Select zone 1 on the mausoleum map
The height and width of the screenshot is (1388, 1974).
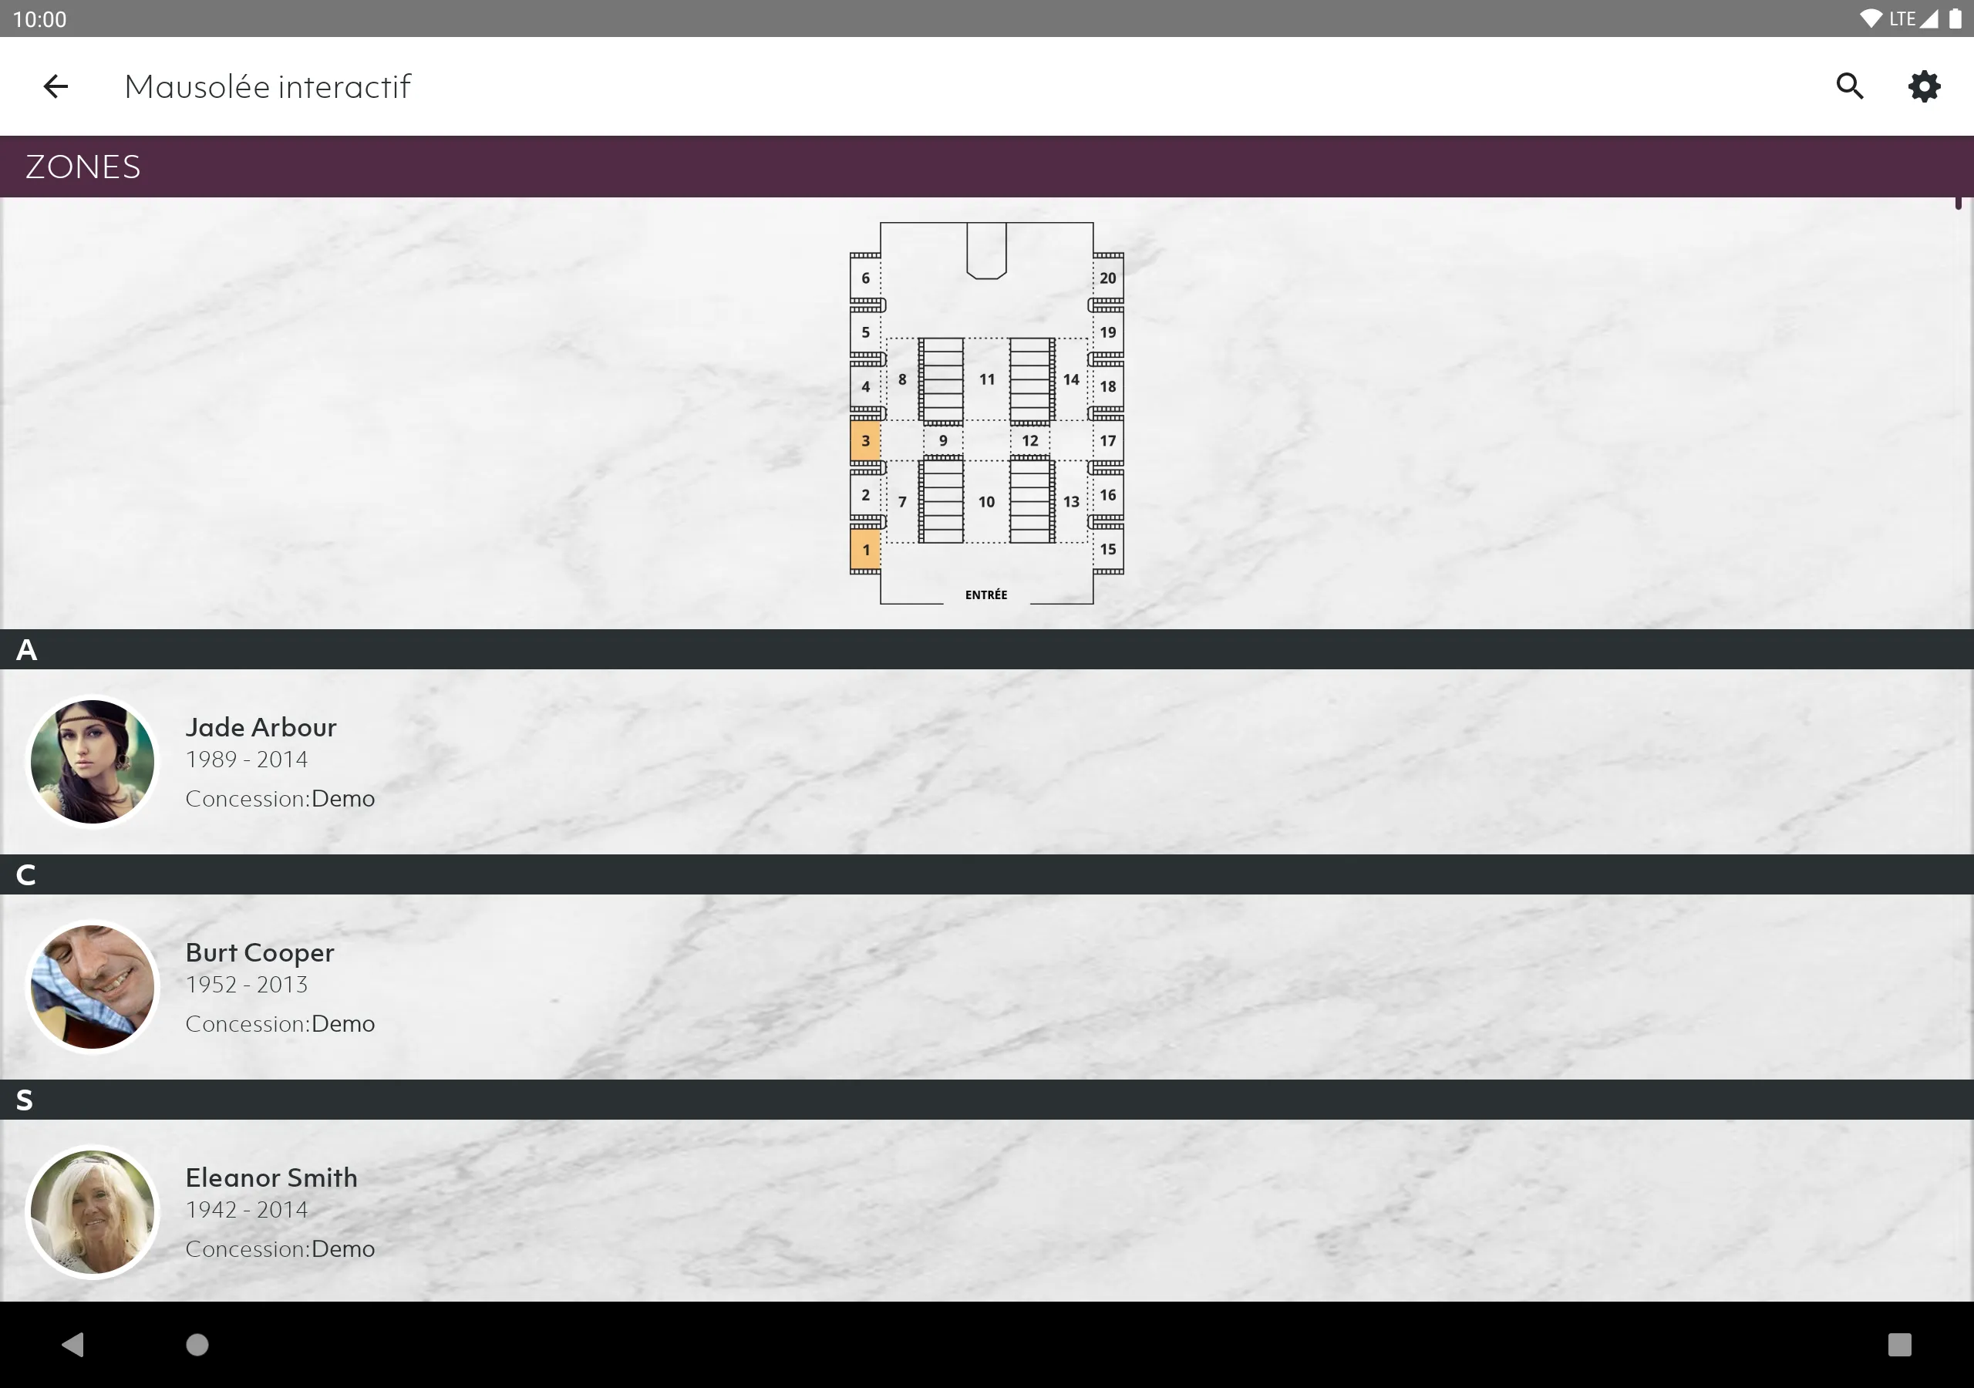click(x=867, y=550)
